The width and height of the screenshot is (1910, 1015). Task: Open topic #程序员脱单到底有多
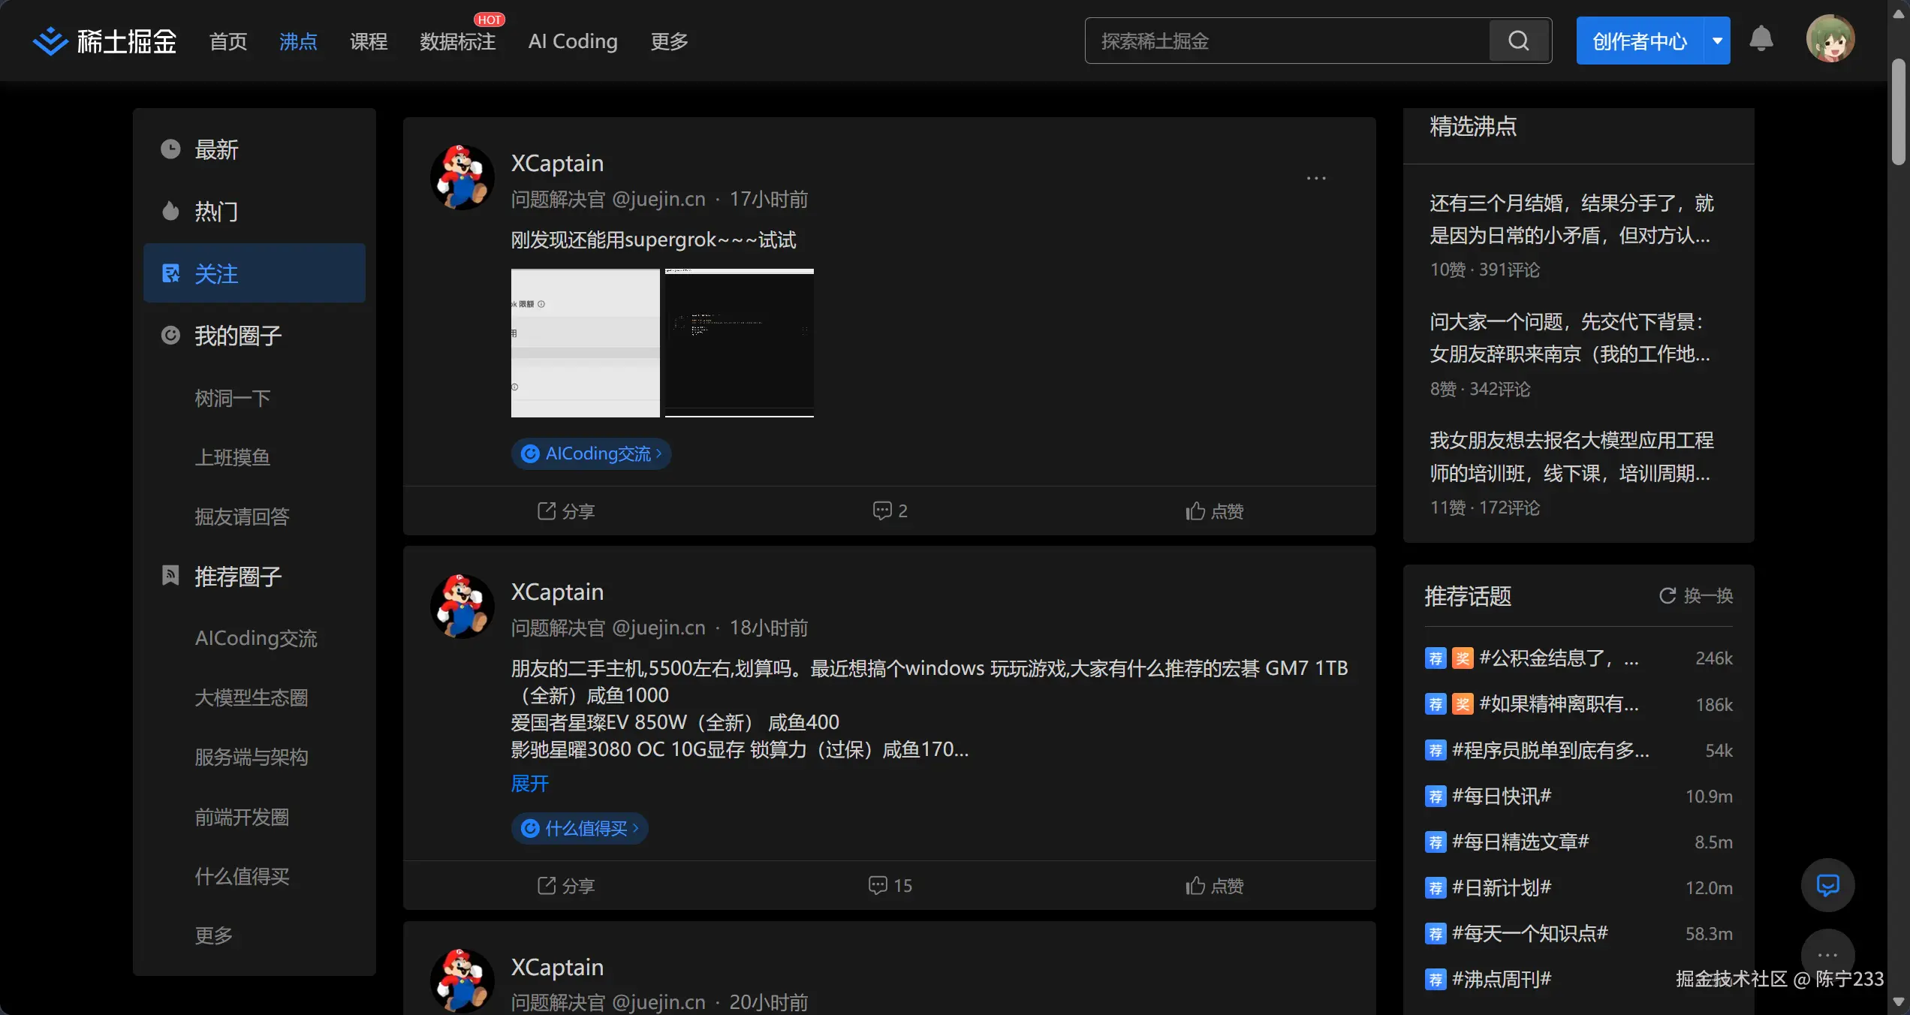[1550, 750]
